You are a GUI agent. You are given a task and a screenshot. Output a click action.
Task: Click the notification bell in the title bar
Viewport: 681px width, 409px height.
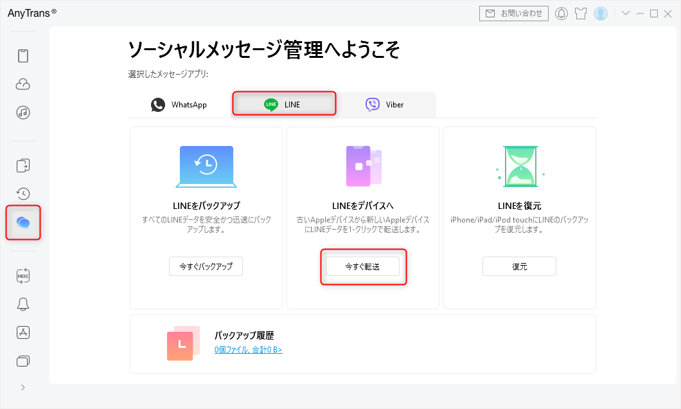tap(562, 14)
